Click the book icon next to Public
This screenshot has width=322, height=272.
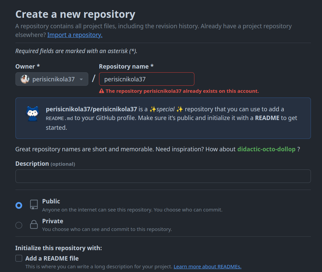[x=34, y=205]
